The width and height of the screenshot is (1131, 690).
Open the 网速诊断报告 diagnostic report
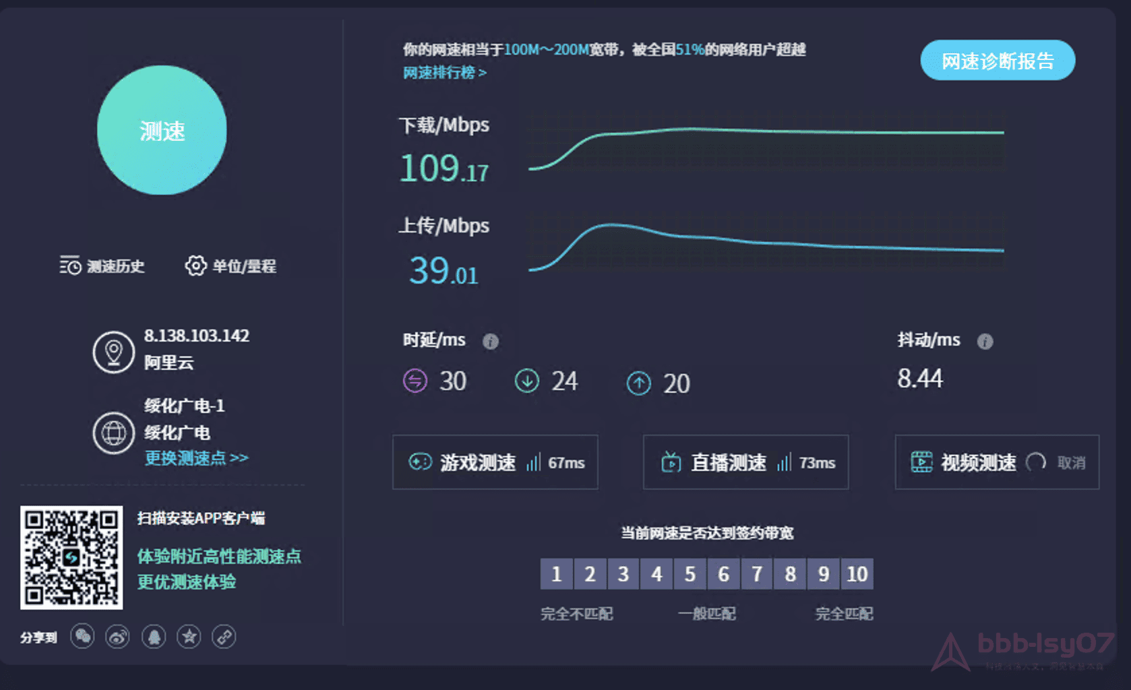click(997, 61)
